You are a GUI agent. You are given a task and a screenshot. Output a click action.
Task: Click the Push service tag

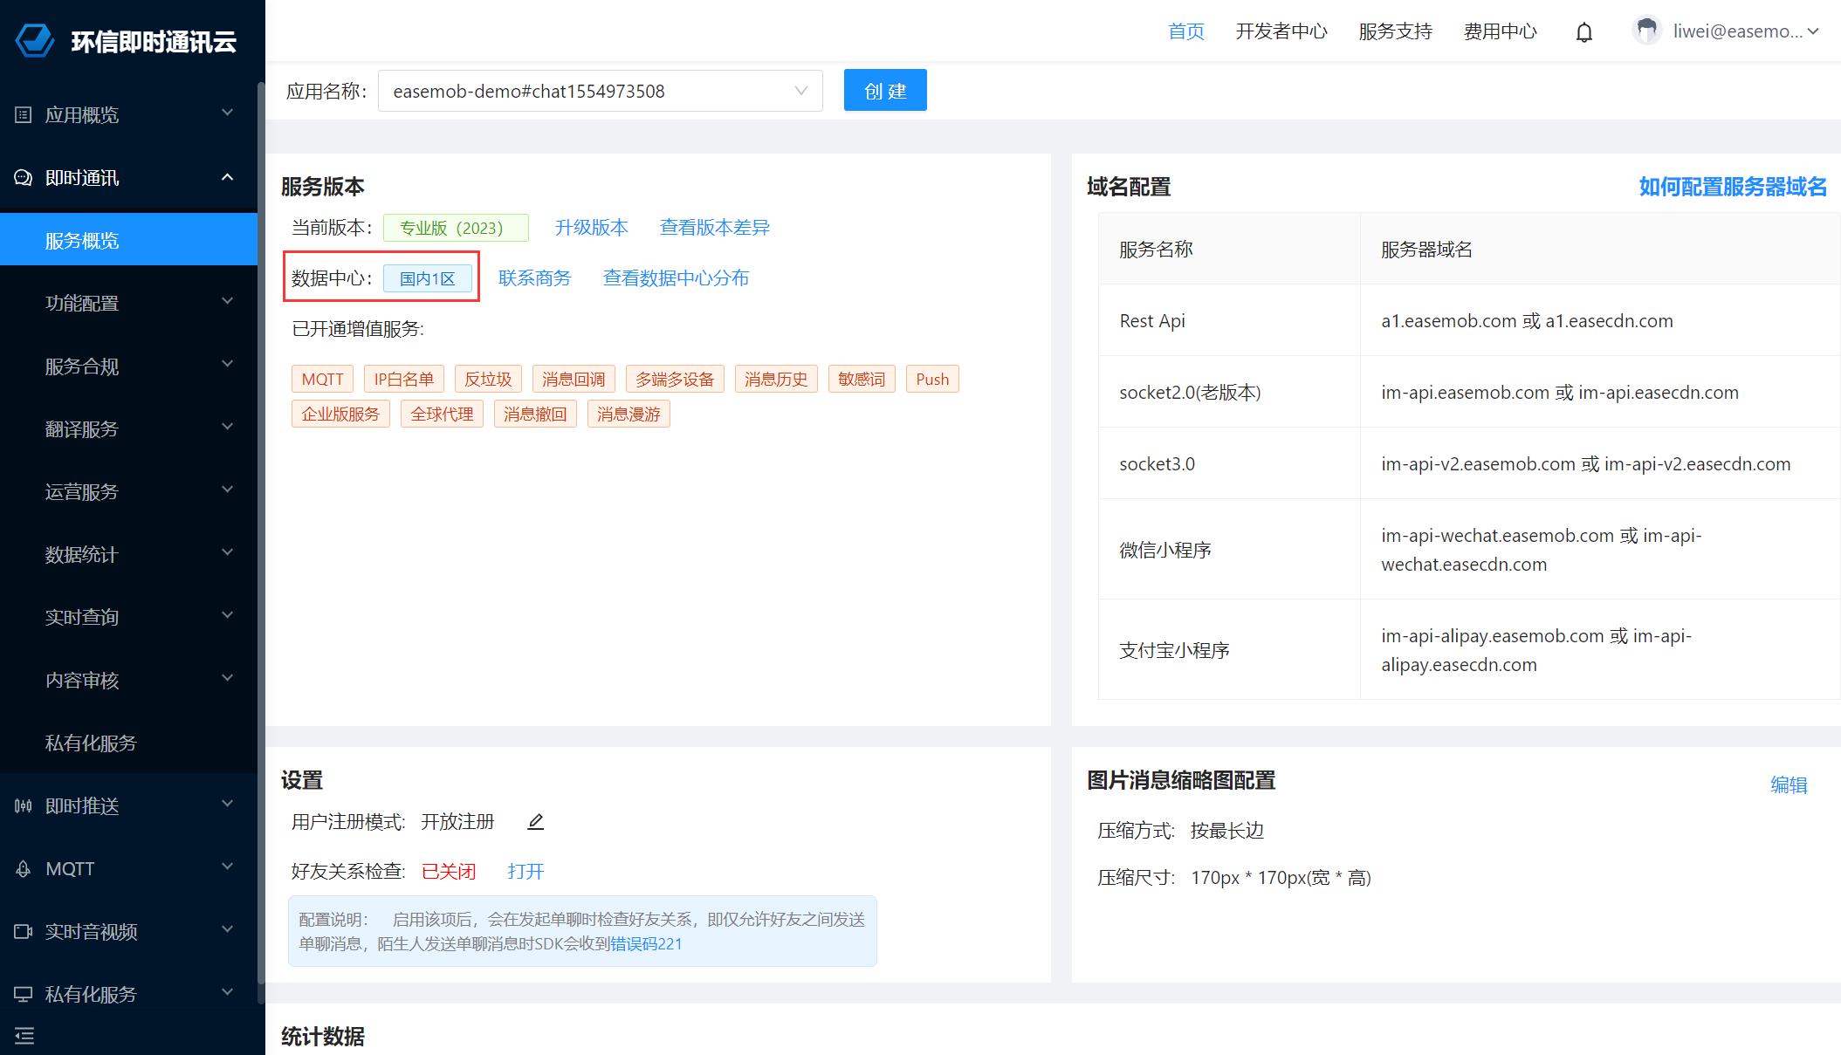932,379
